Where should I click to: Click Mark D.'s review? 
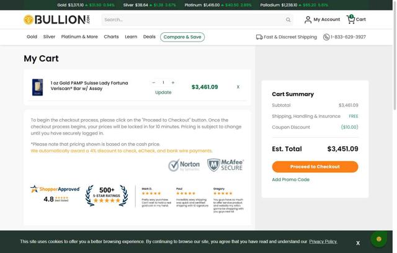[x=156, y=197]
